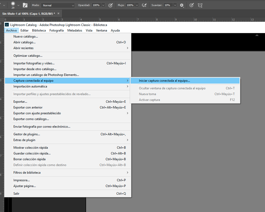Click Iniciar captura conectada al equipo...

click(185, 81)
